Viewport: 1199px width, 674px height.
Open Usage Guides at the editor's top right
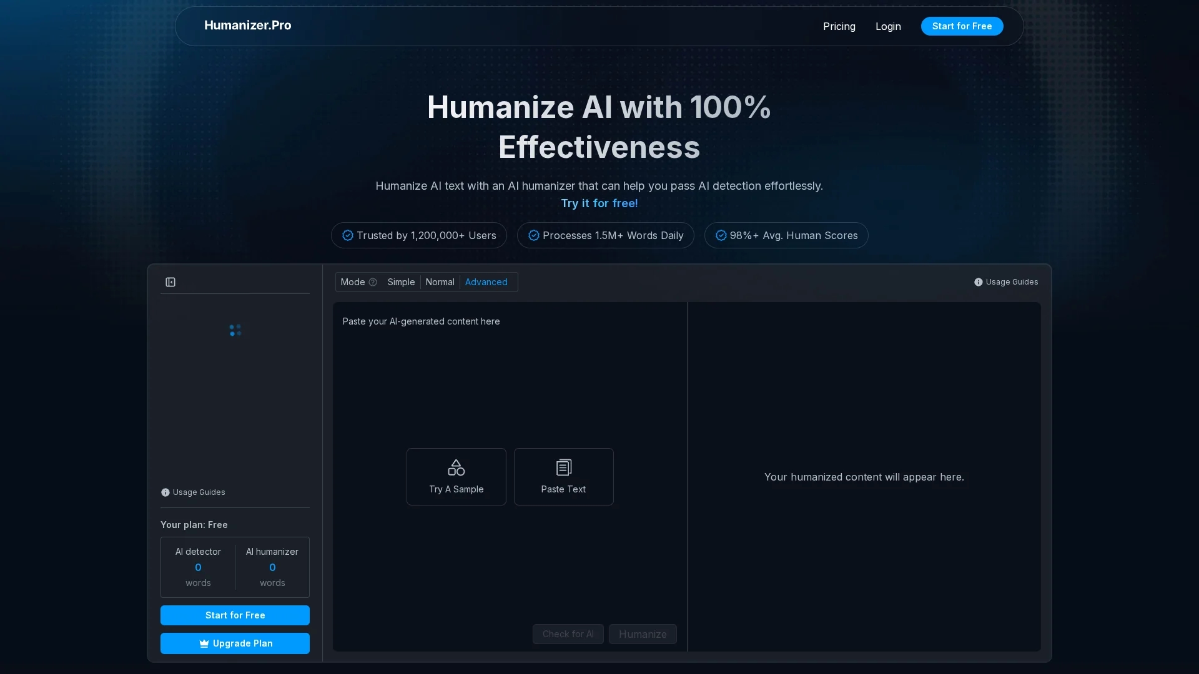(x=1006, y=282)
